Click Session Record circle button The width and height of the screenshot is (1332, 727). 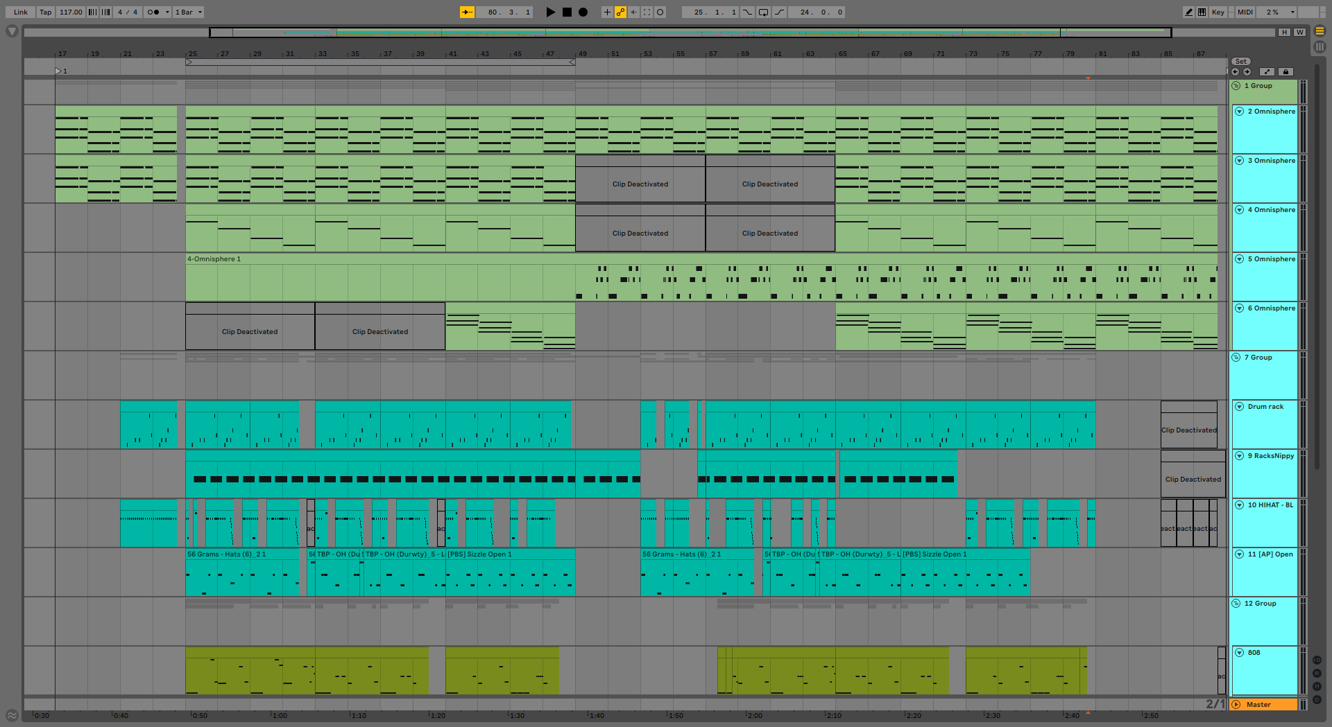click(x=660, y=12)
